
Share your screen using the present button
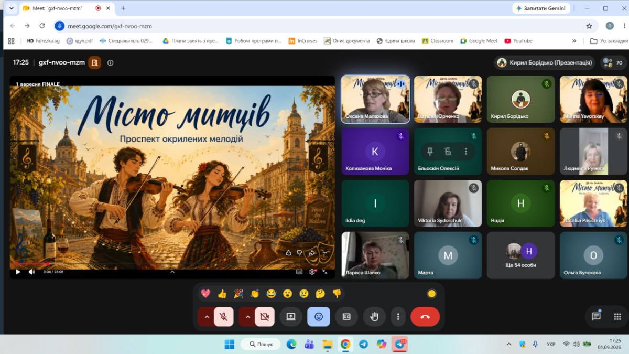[x=291, y=317]
